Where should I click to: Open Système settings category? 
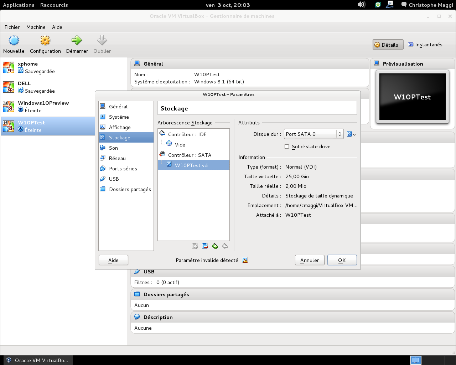(x=126, y=117)
